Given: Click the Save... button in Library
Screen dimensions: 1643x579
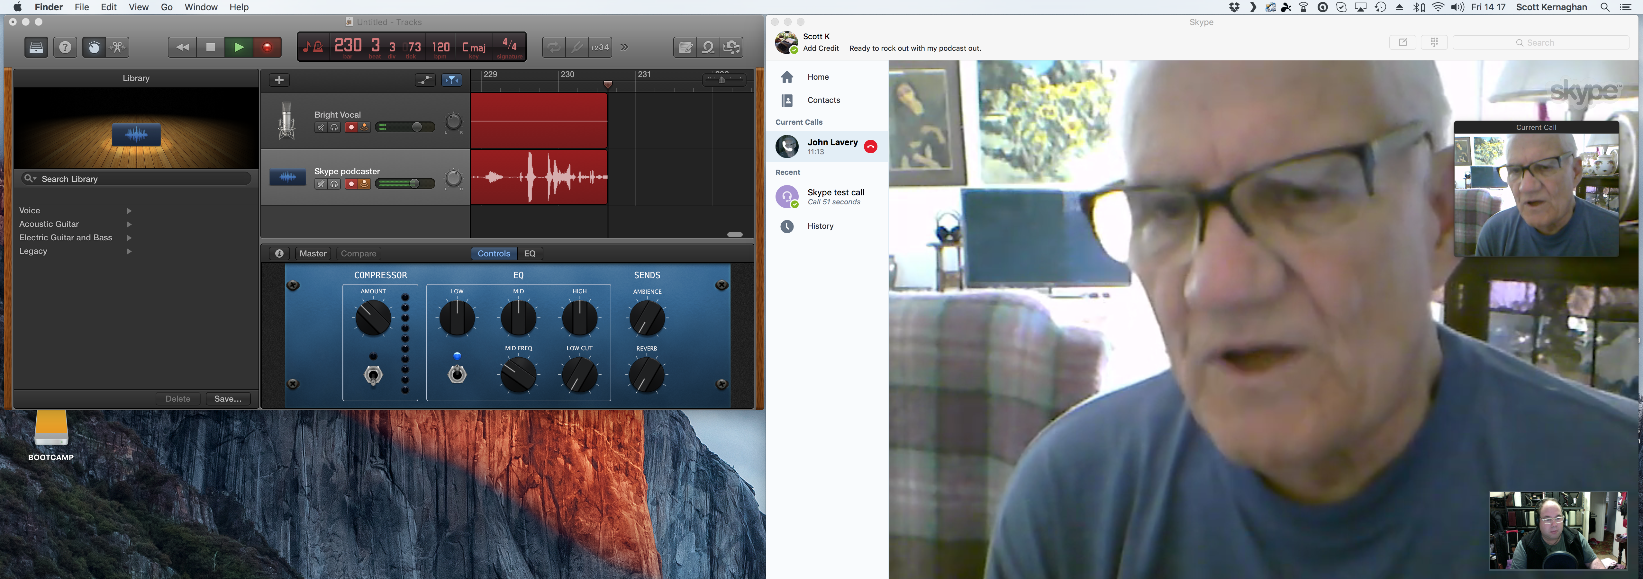Looking at the screenshot, I should click(x=228, y=399).
